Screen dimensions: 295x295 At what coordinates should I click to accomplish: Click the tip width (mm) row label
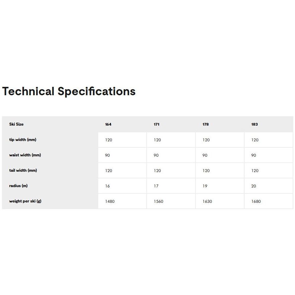[23, 140]
